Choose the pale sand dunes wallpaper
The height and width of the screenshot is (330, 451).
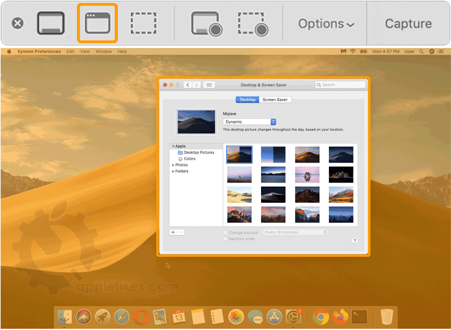[239, 194]
